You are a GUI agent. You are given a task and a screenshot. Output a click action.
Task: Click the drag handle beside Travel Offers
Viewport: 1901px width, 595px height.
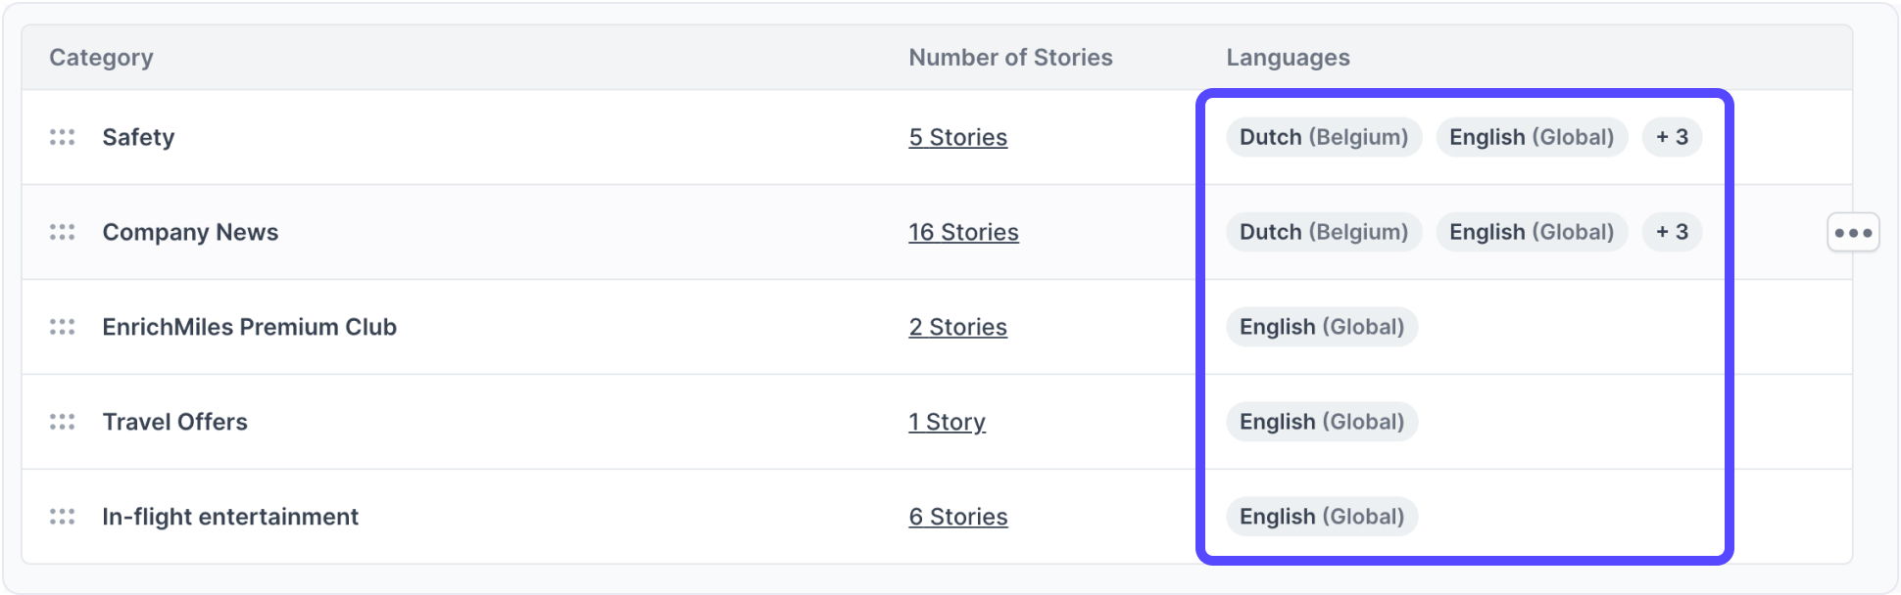(x=62, y=422)
